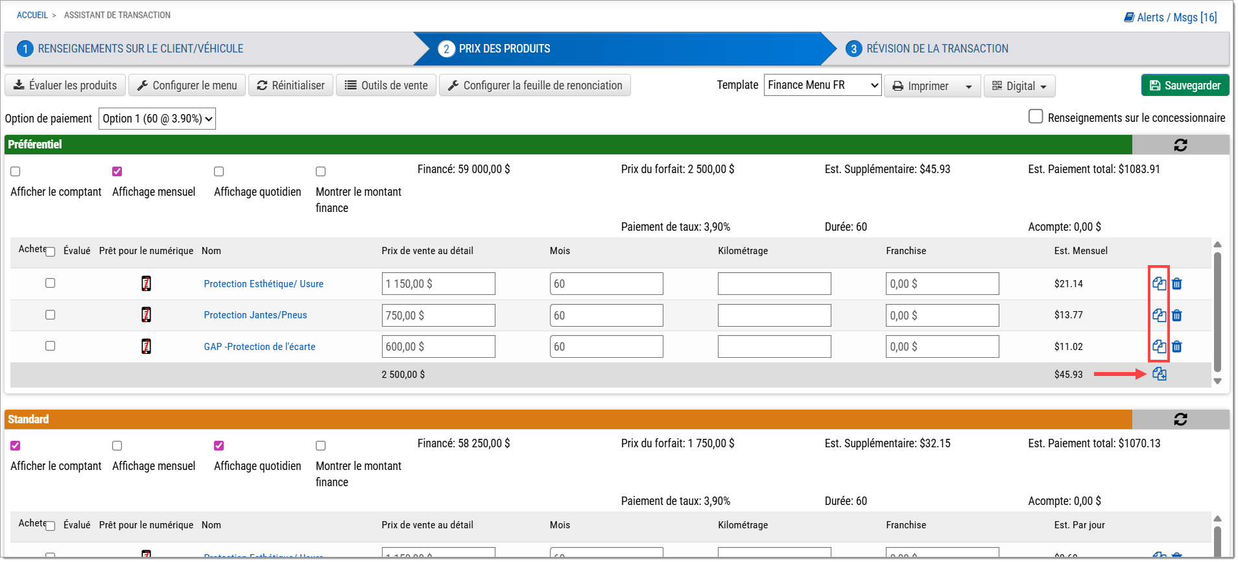The width and height of the screenshot is (1238, 562).
Task: Refresh the Standard package
Action: [x=1180, y=419]
